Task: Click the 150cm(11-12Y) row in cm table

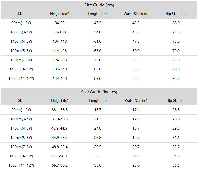Action: [99, 79]
